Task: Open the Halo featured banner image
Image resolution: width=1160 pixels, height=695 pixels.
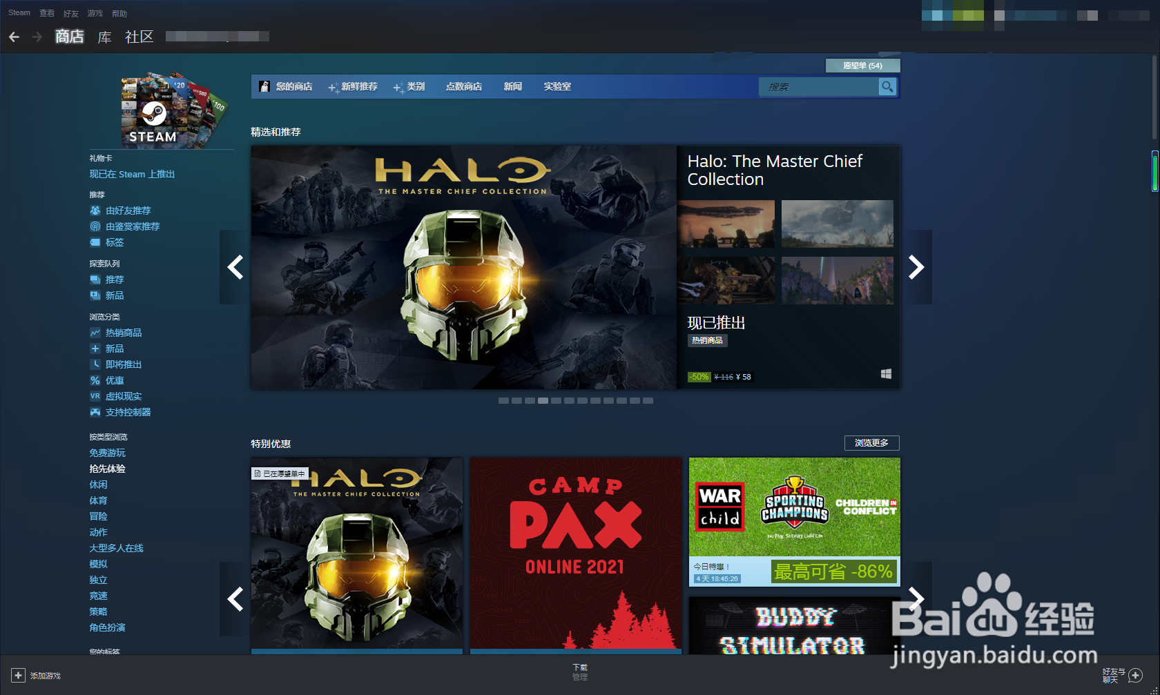Action: [463, 267]
